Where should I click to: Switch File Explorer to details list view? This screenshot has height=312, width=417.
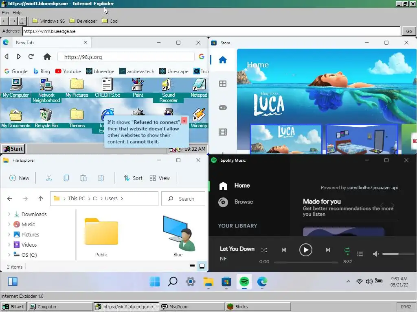pyautogui.click(x=192, y=266)
